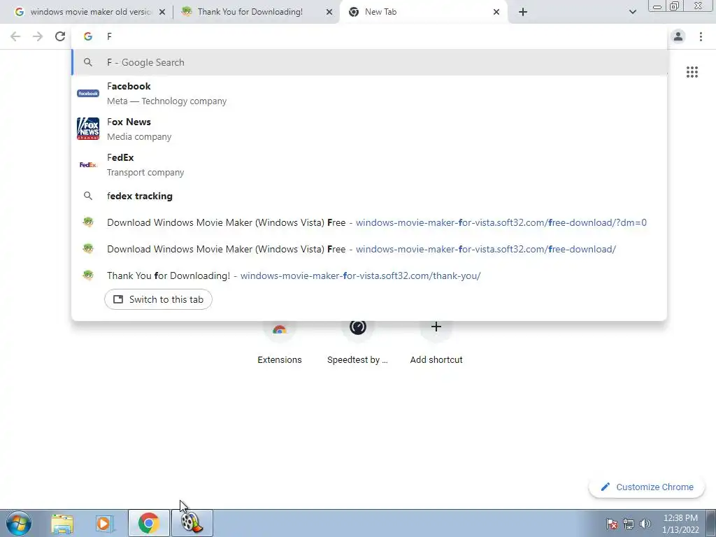Choose the Fox News suggestion
This screenshot has width=716, height=537.
[x=369, y=129]
